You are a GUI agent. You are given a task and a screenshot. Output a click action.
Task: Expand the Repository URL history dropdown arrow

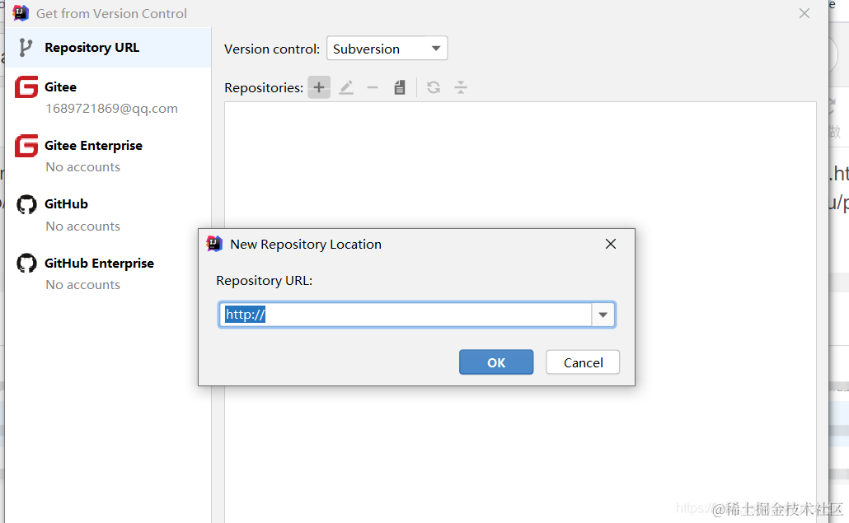coord(603,315)
